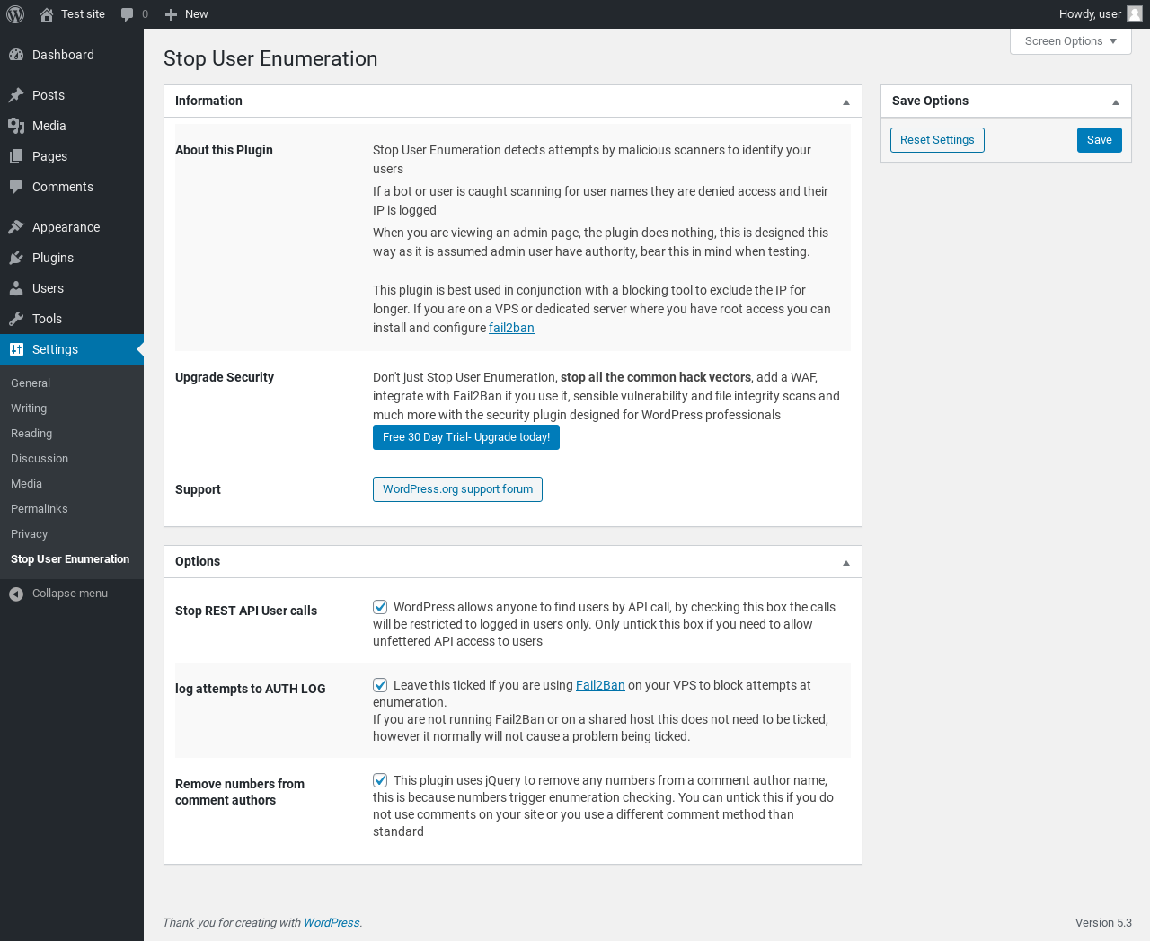The height and width of the screenshot is (941, 1150).
Task: Follow the Fail2Ban link in AUTH LOG option
Action: 600,685
